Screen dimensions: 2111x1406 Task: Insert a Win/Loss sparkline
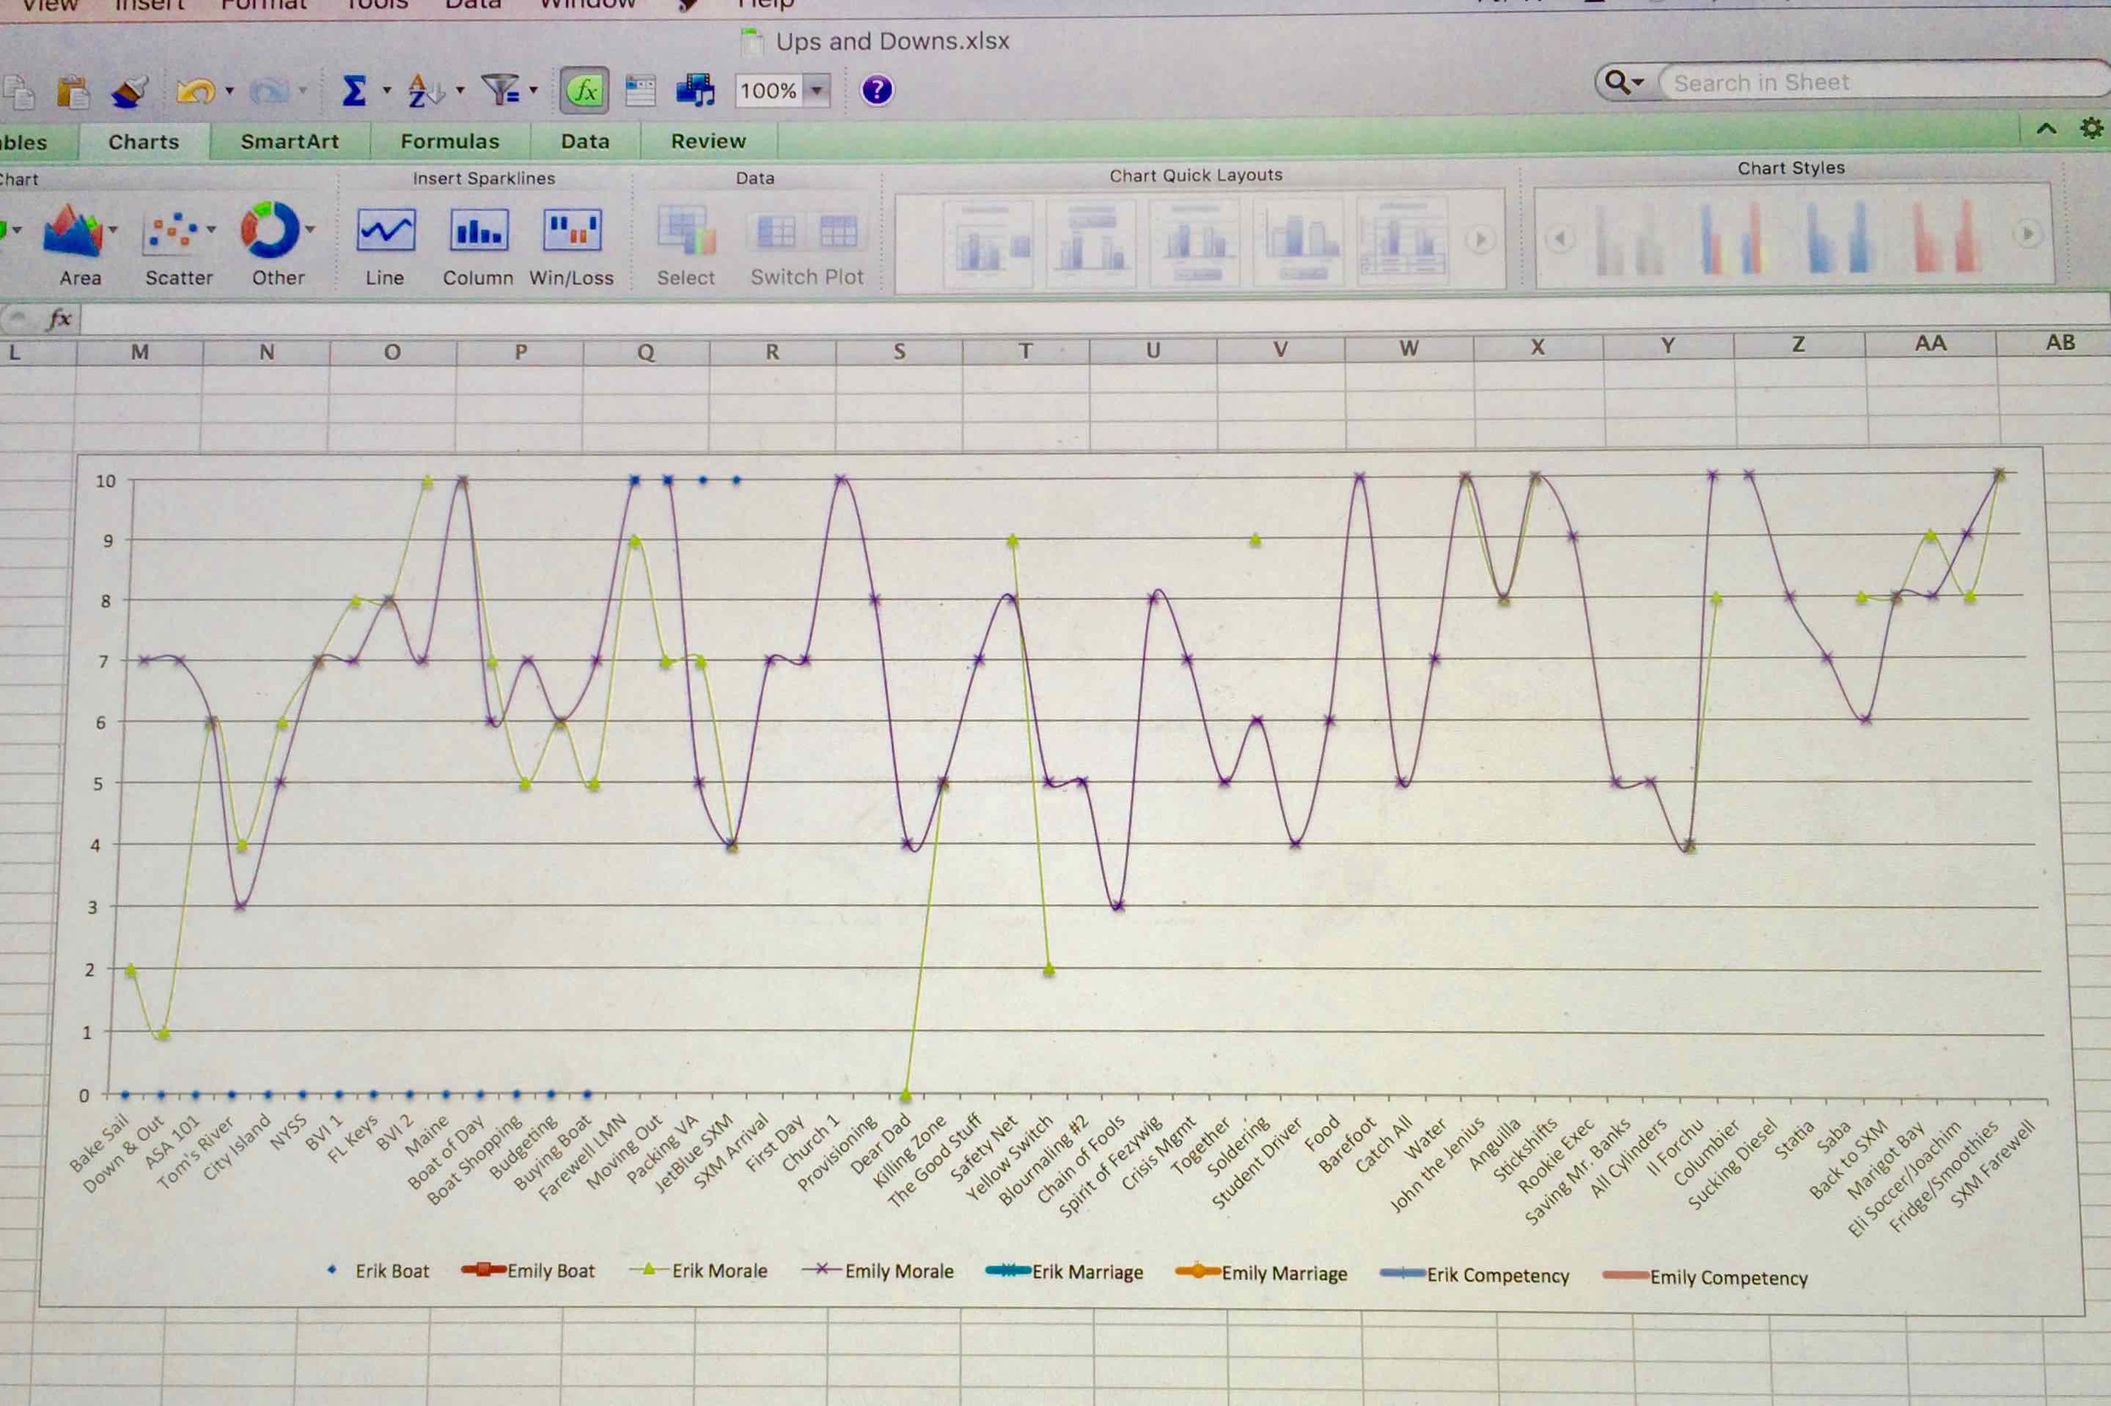click(x=572, y=230)
